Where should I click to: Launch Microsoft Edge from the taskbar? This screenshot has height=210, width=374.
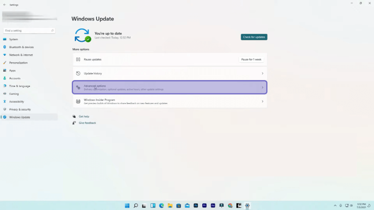pos(162,206)
